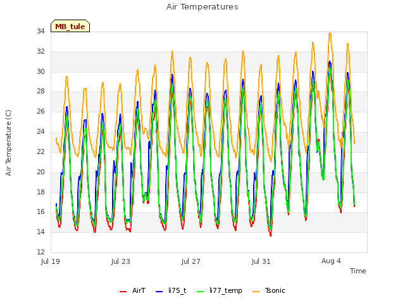Click the orange Tsonic legend swatch

point(256,292)
